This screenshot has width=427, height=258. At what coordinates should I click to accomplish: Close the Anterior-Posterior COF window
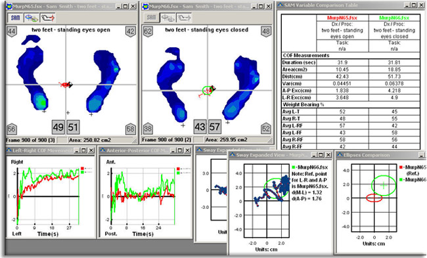coord(187,150)
